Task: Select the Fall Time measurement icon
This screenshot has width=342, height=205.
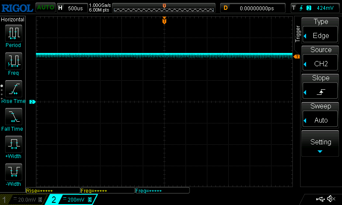Action: pyautogui.click(x=13, y=117)
